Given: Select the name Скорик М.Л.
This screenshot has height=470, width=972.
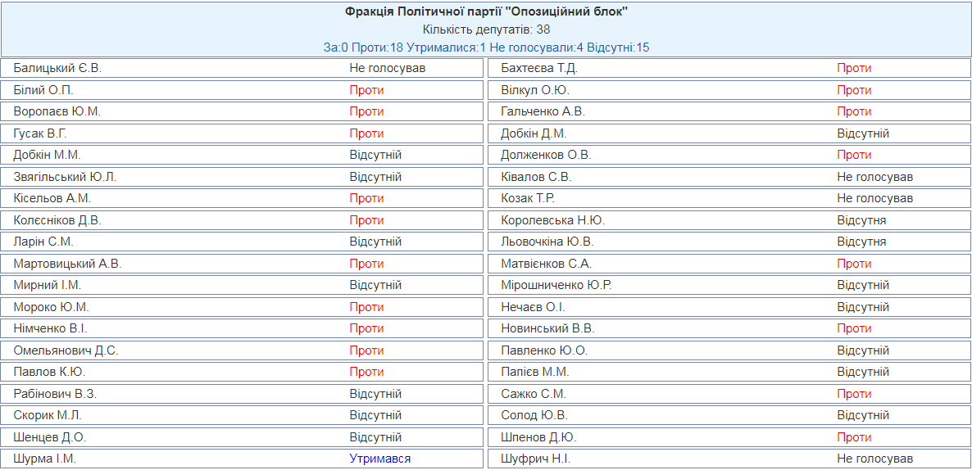Looking at the screenshot, I should pyautogui.click(x=48, y=416).
